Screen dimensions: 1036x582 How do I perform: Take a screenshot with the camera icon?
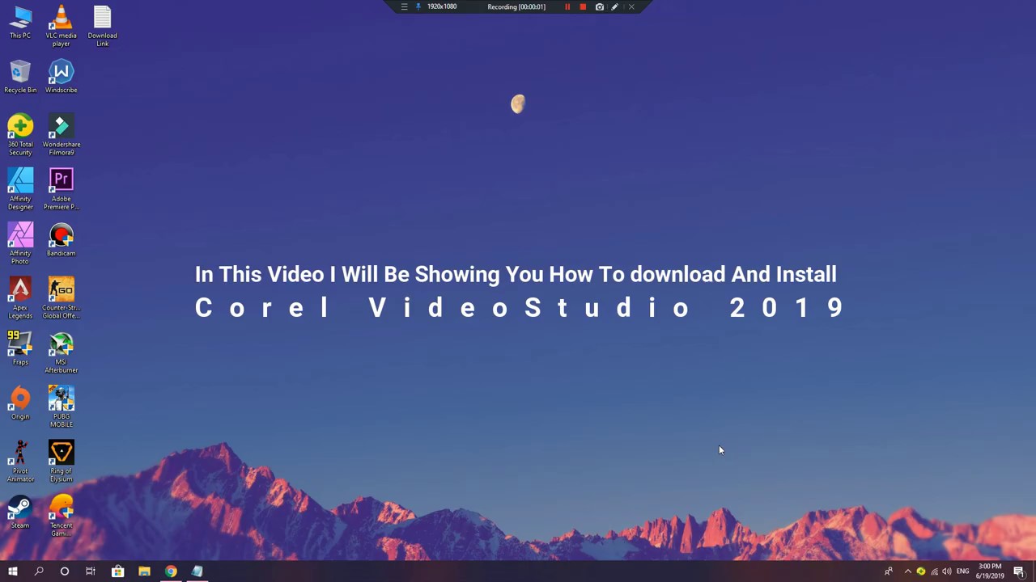pos(599,6)
